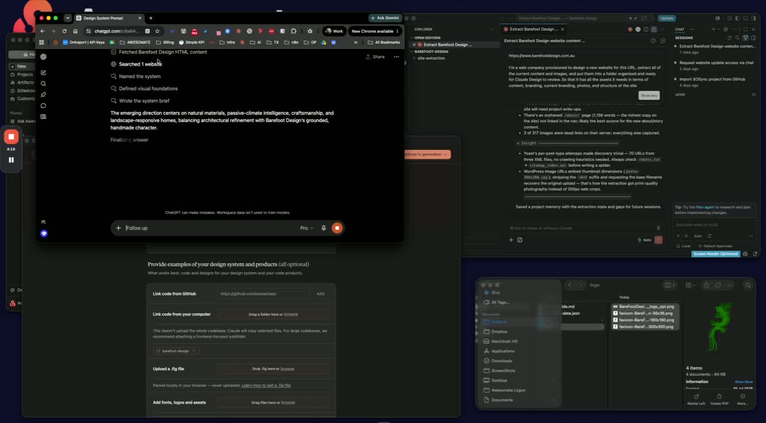Click the Add button for GitHub link
Image resolution: width=766 pixels, height=423 pixels.
pos(320,294)
